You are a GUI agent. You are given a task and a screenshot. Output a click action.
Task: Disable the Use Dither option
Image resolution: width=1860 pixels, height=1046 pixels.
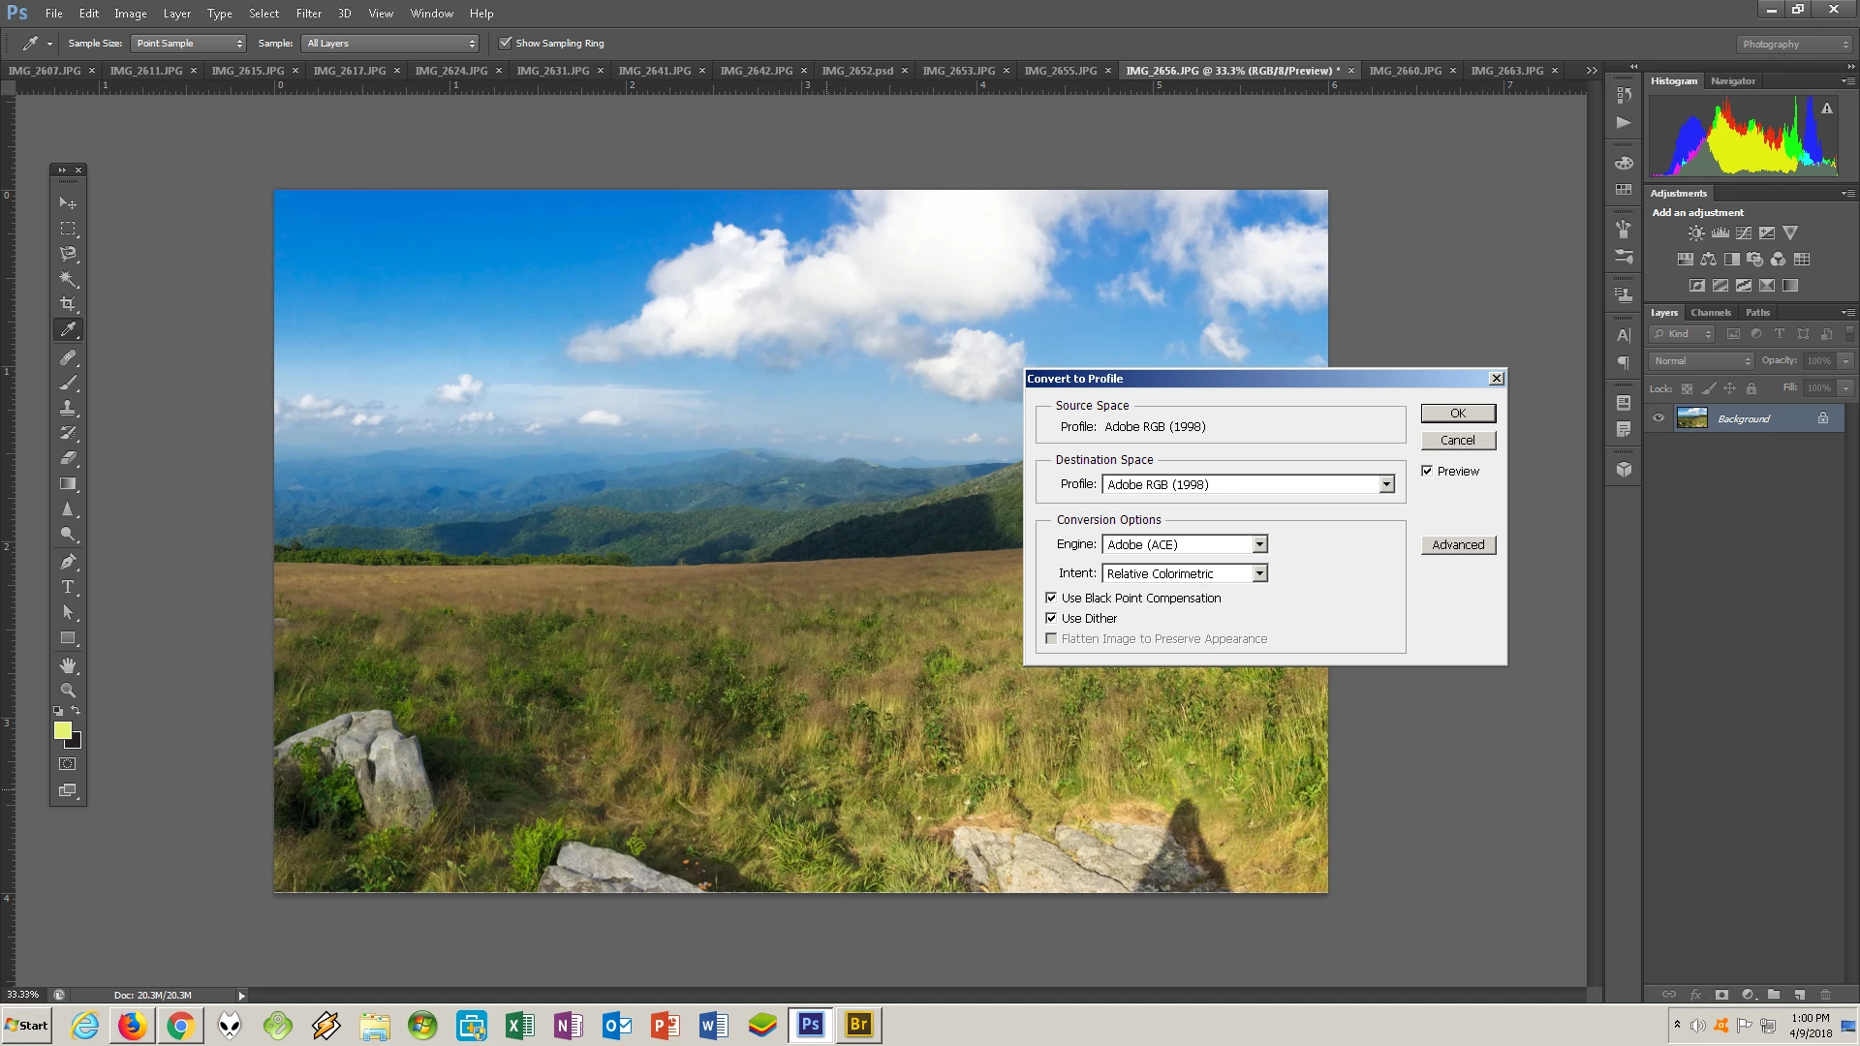1051,618
